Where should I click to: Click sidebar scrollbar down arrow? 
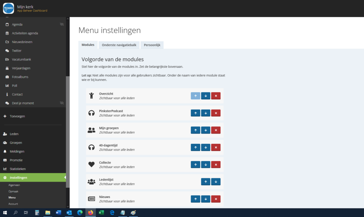click(x=68, y=206)
